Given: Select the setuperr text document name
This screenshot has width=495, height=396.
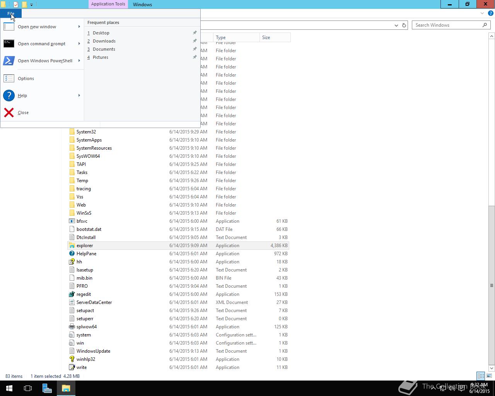Looking at the screenshot, I should tap(85, 319).
